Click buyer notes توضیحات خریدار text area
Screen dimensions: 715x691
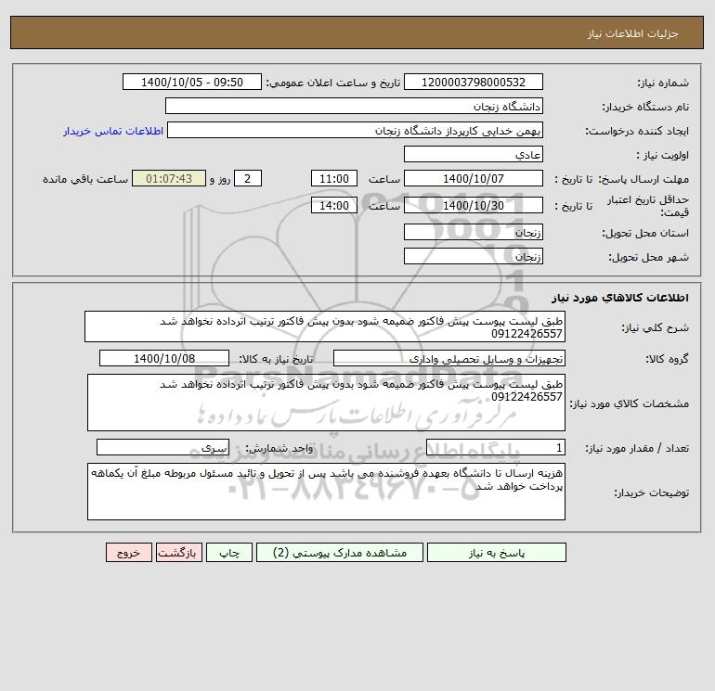coord(326,492)
